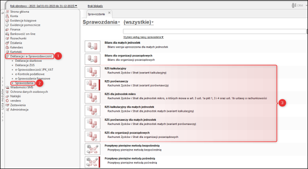Click the Ewidencje pomocnicze icon
308x169 pixels.
[8, 25]
